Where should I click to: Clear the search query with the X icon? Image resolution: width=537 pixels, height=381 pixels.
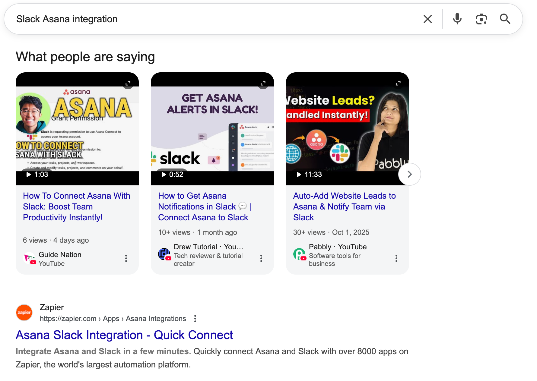pos(428,19)
